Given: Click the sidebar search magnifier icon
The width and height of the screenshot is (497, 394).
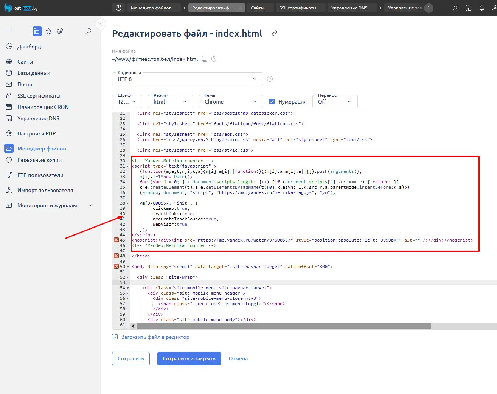Looking at the screenshot, I should 88,31.
